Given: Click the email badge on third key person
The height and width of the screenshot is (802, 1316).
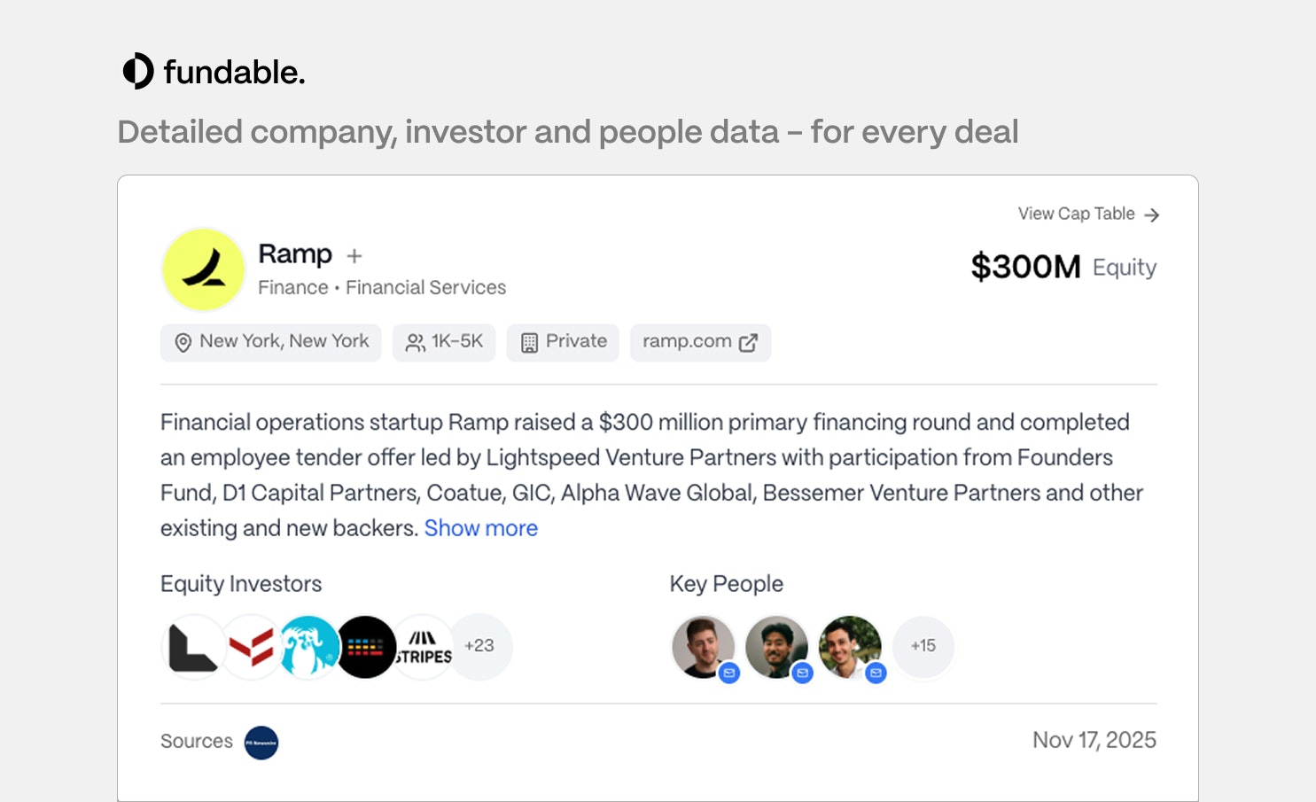Looking at the screenshot, I should coord(876,674).
